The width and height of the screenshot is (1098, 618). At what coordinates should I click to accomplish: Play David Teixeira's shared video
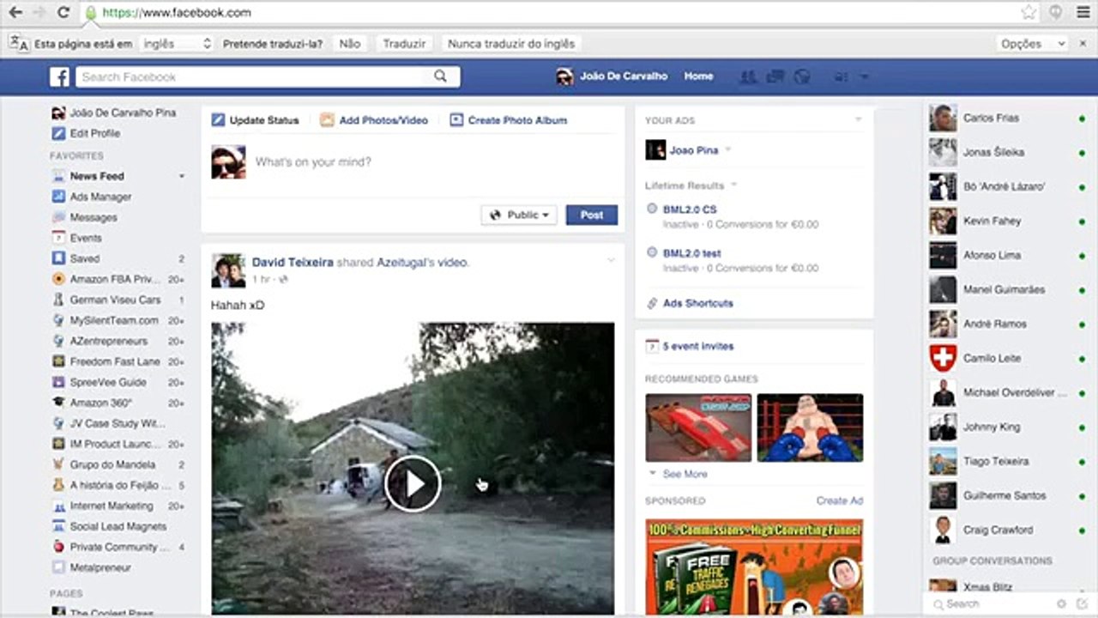click(413, 484)
